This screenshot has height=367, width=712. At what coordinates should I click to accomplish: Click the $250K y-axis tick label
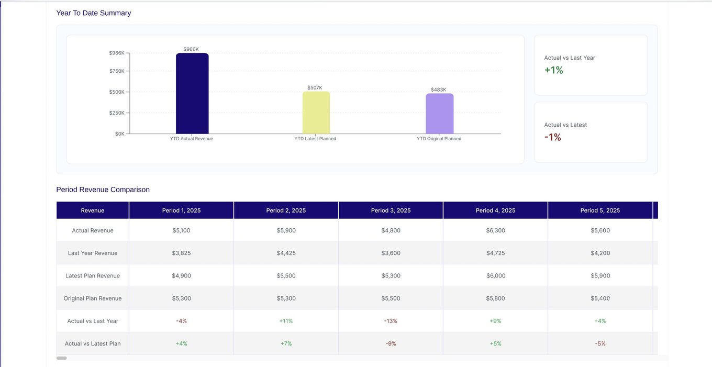point(117,113)
